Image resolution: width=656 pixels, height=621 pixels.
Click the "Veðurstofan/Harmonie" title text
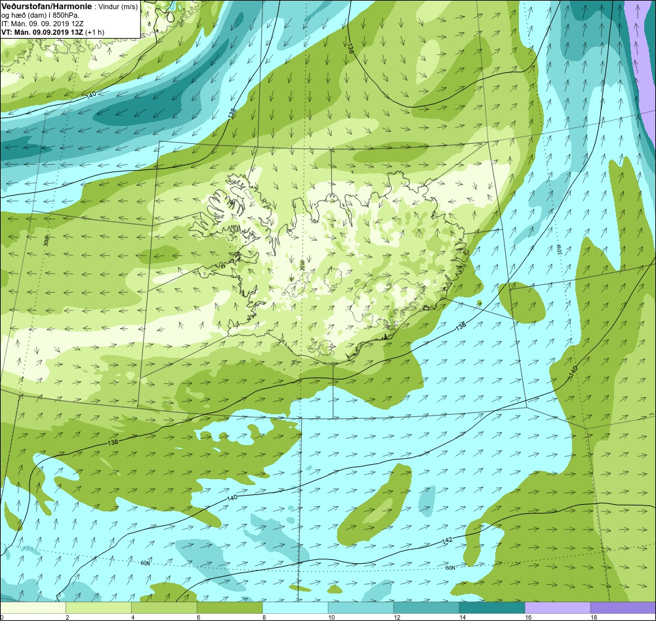[x=45, y=7]
